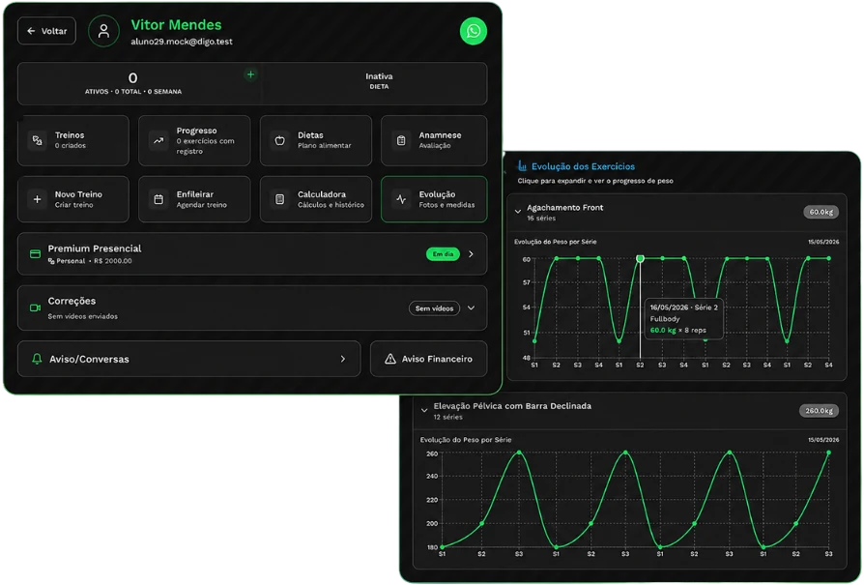Open Calculadora cálculos e histórico

click(316, 199)
